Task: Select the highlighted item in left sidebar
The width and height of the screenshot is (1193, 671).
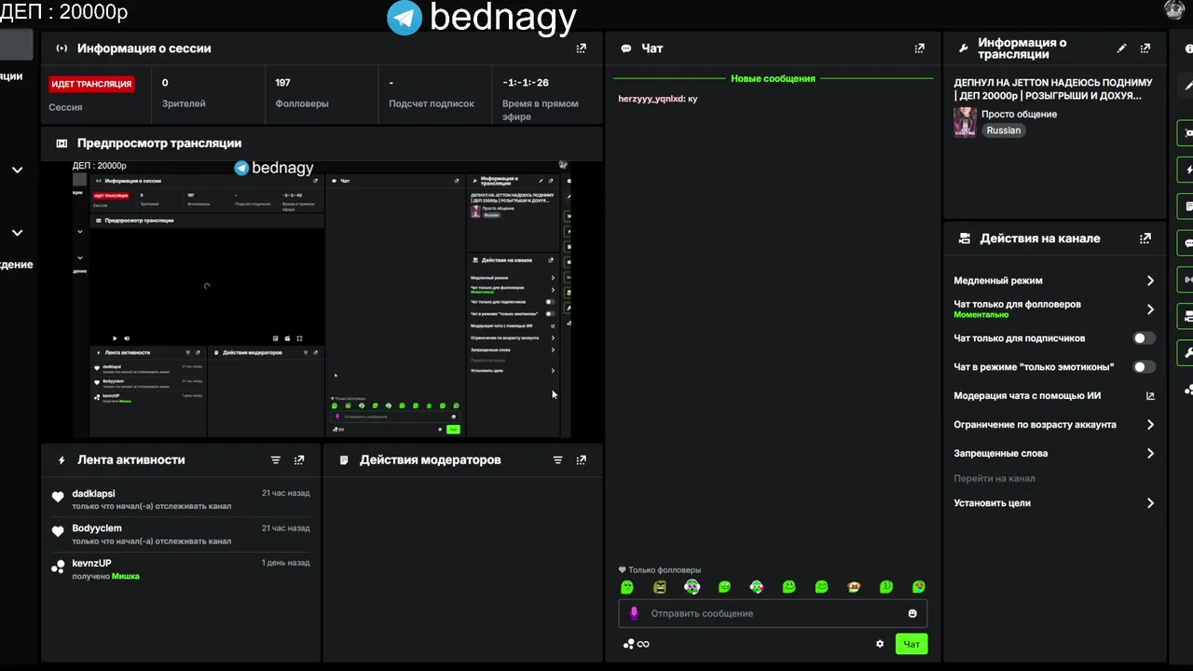Action: (x=17, y=45)
